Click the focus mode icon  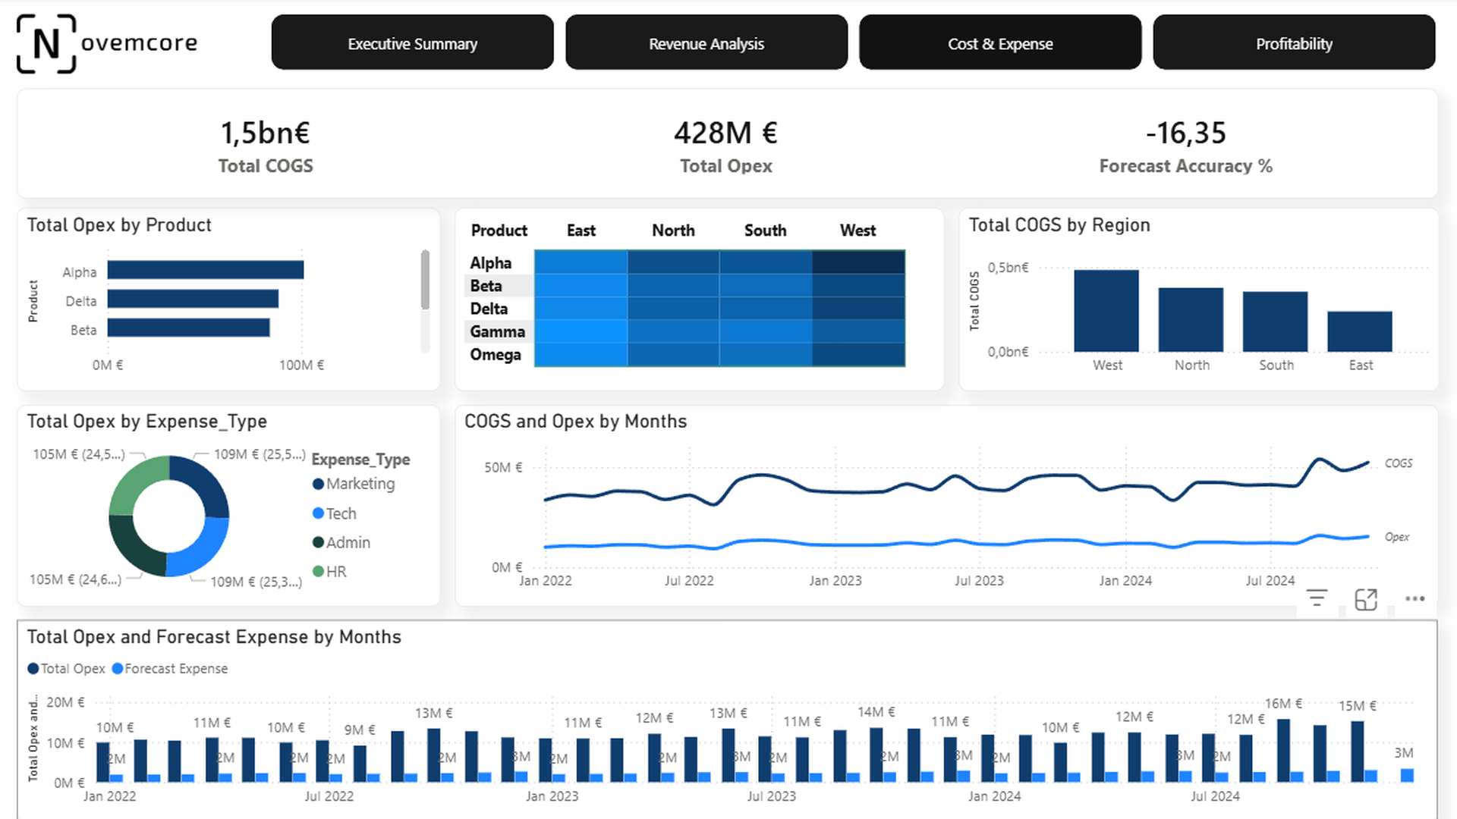(x=1366, y=599)
